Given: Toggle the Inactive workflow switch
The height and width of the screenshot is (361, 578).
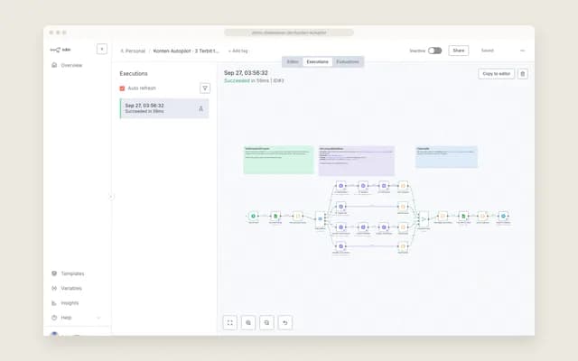Looking at the screenshot, I should (435, 51).
